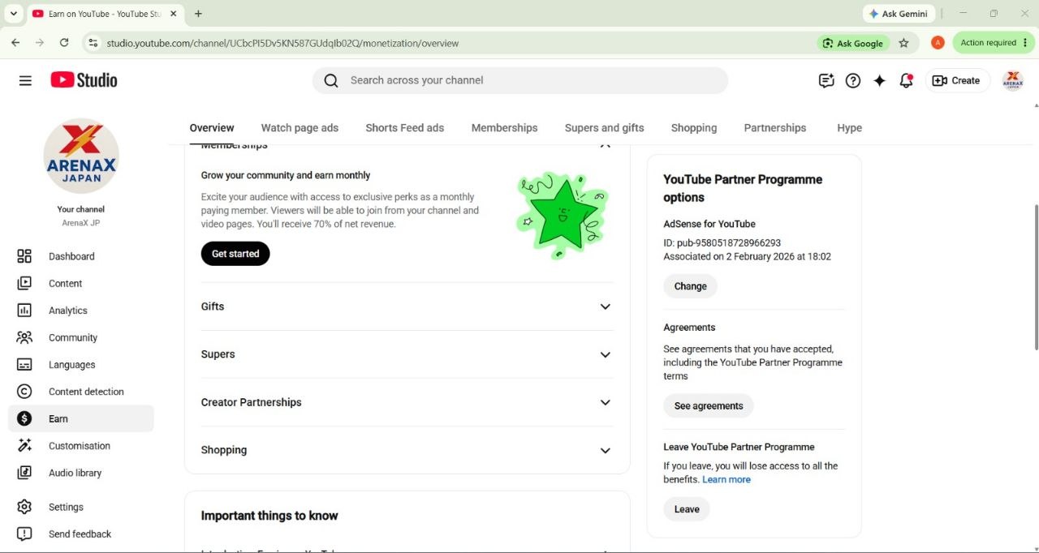Screen dimensions: 1039x553
Task: Click the ArenaX JP channel name
Action: [81, 223]
